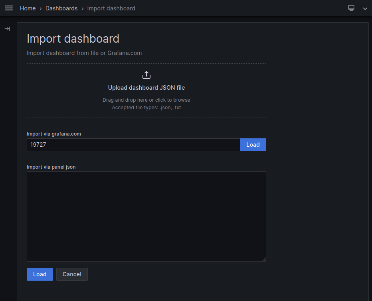Image resolution: width=372 pixels, height=301 pixels.
Task: Click the Import dashboard page heading
Action: tap(73, 39)
